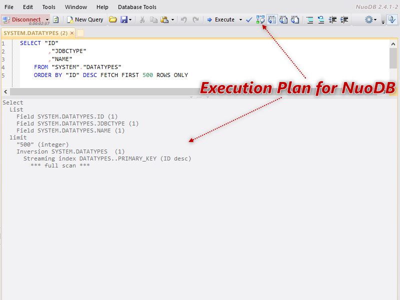Click the SELECT keyword on line 1
The width and height of the screenshot is (400, 300).
coord(30,43)
